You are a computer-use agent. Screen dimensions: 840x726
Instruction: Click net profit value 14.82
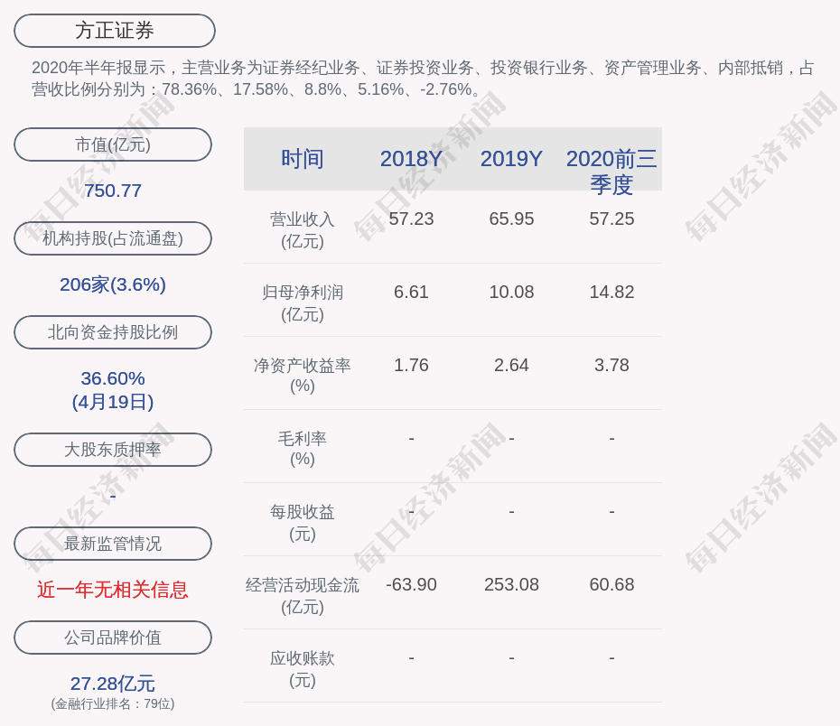(x=611, y=292)
